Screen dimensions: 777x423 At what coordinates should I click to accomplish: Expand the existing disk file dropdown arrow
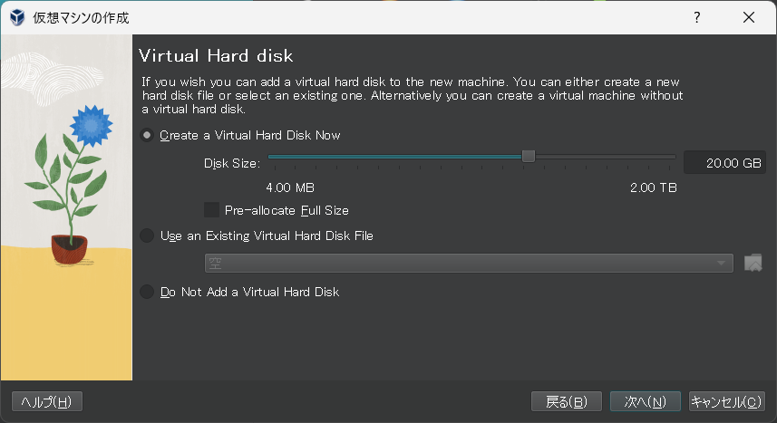pyautogui.click(x=722, y=263)
